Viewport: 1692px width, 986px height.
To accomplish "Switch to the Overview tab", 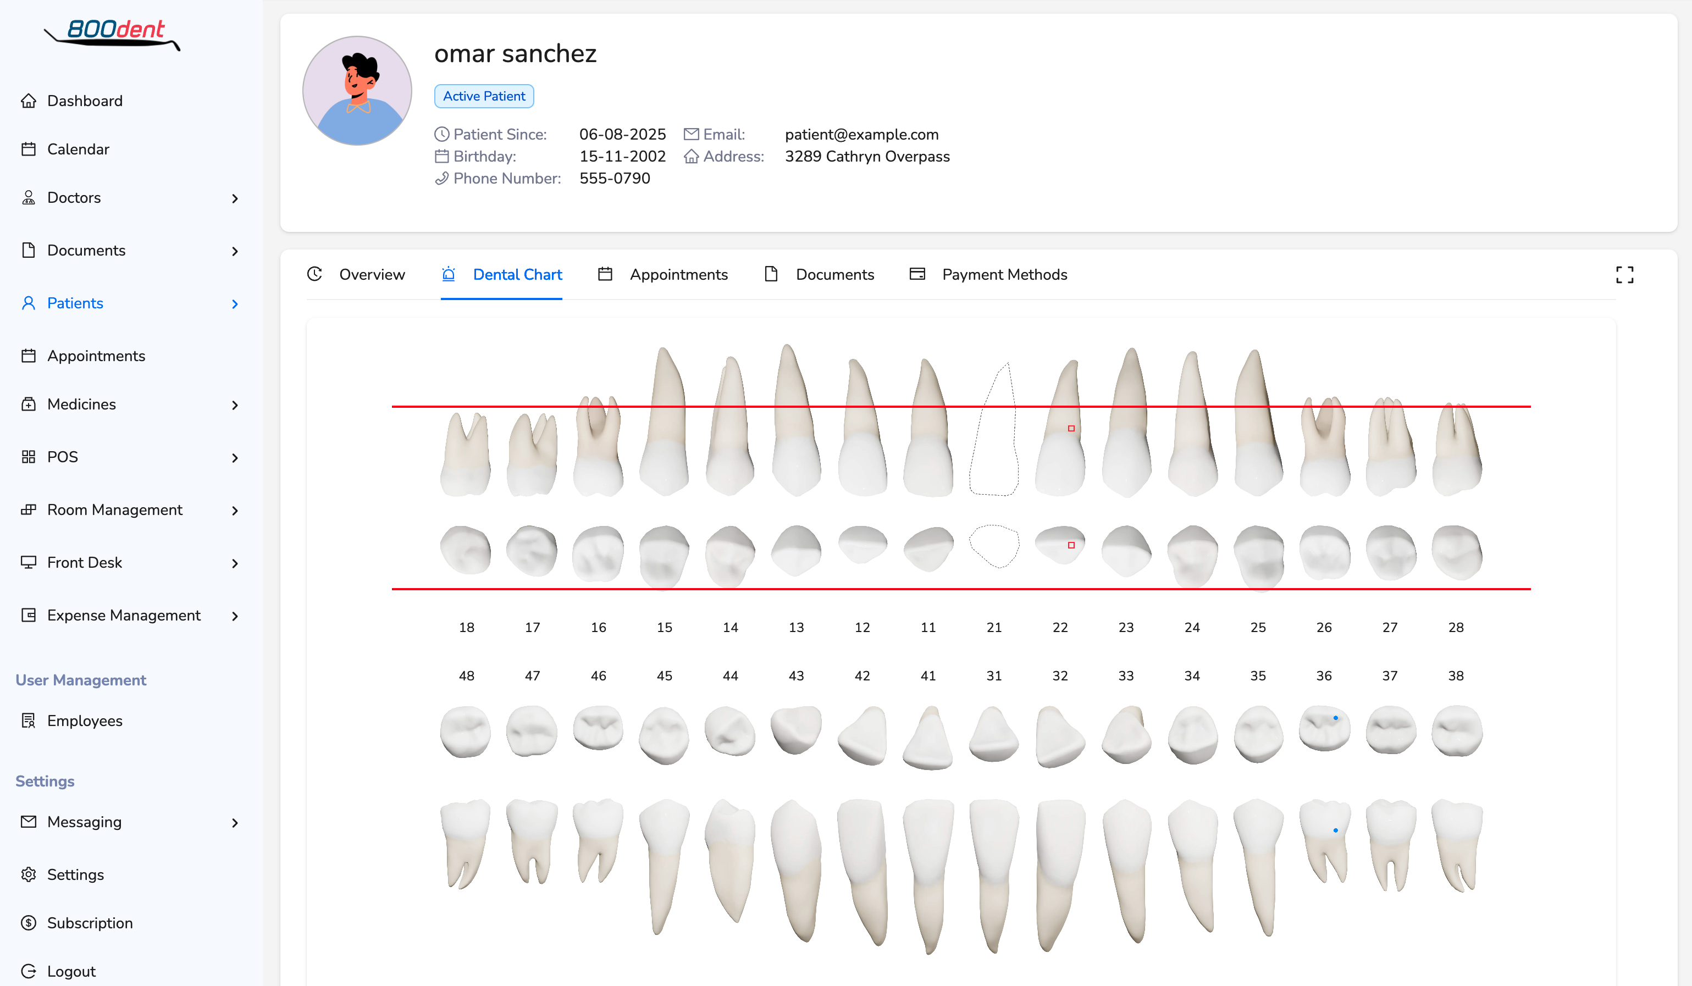I will point(371,274).
